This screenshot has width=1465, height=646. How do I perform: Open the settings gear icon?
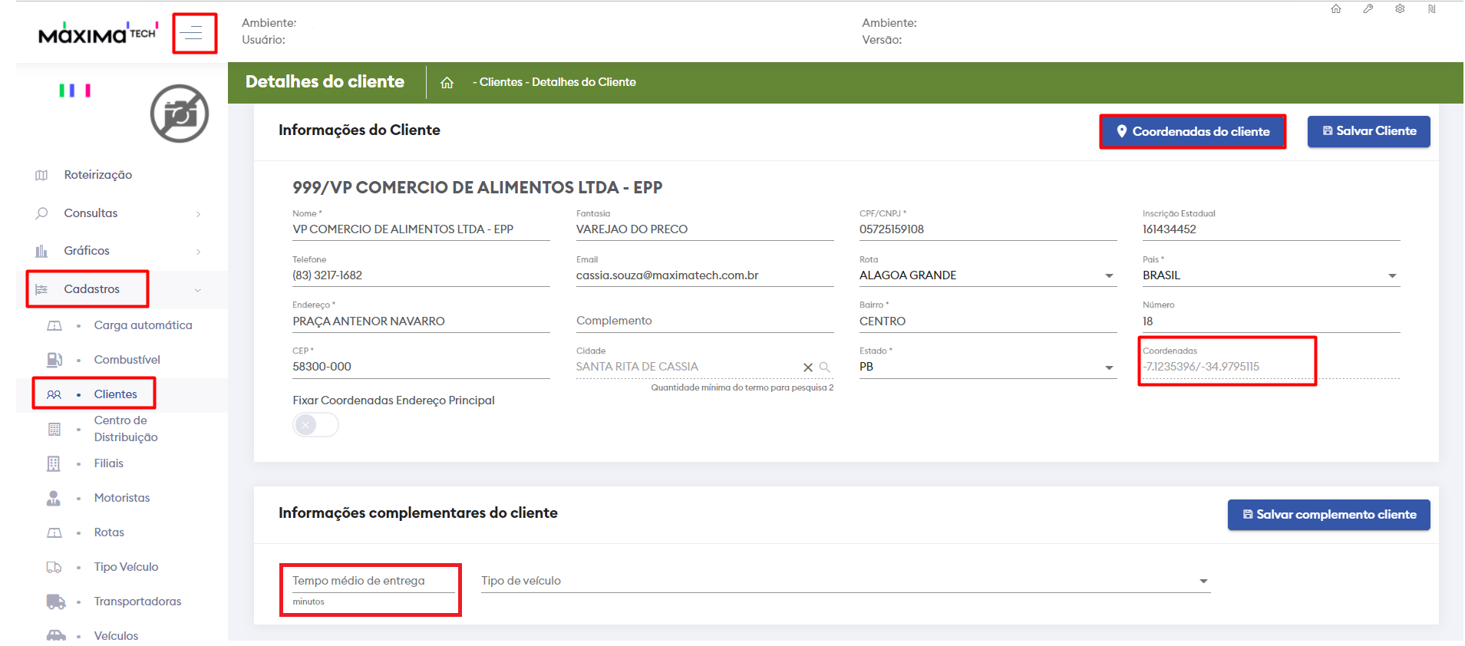1400,9
